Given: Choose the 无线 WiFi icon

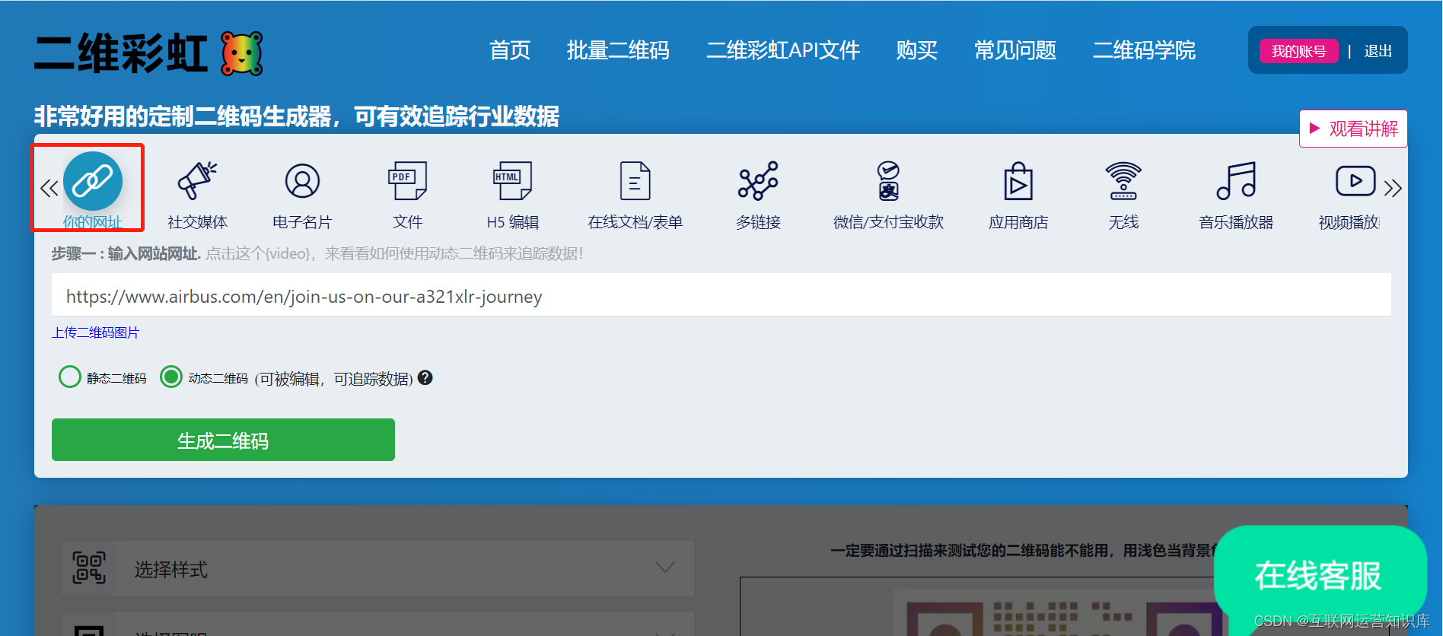Looking at the screenshot, I should pyautogui.click(x=1123, y=181).
